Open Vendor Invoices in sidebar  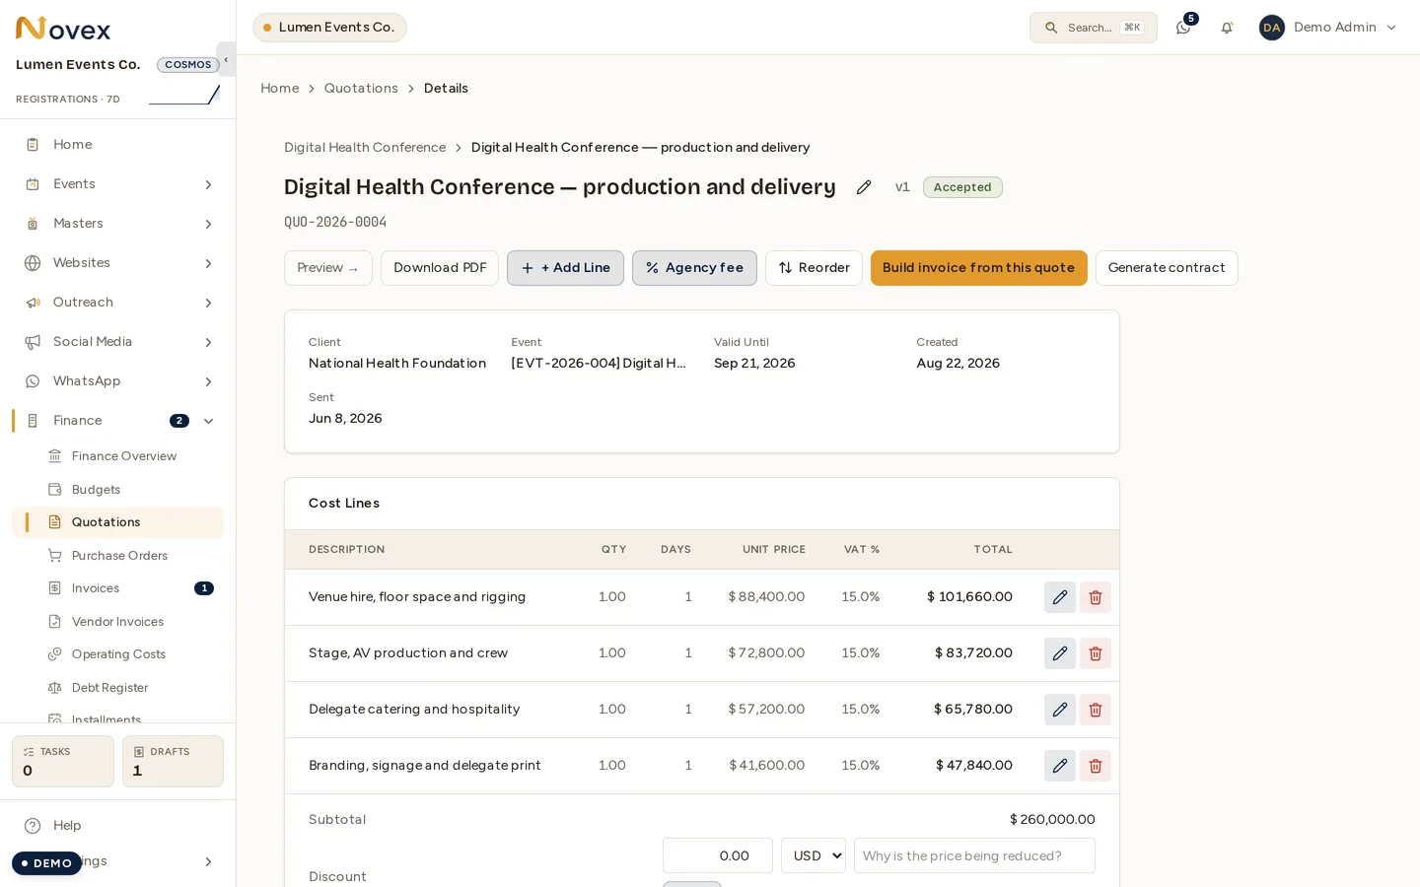click(x=118, y=622)
